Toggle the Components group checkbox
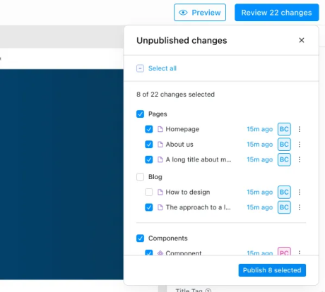The image size is (325, 292). tap(140, 238)
